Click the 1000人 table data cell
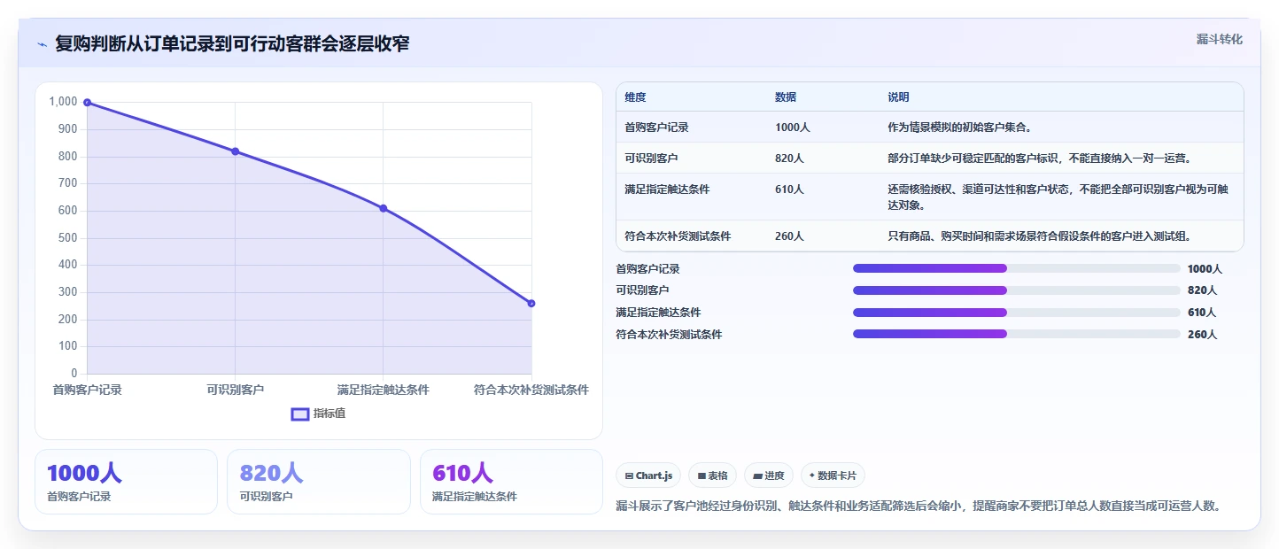Image resolution: width=1279 pixels, height=549 pixels. click(792, 128)
